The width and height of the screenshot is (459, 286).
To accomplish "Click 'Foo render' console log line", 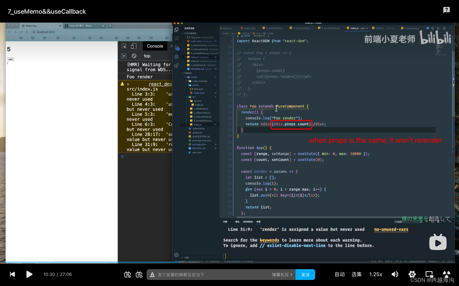I will 140,77.
